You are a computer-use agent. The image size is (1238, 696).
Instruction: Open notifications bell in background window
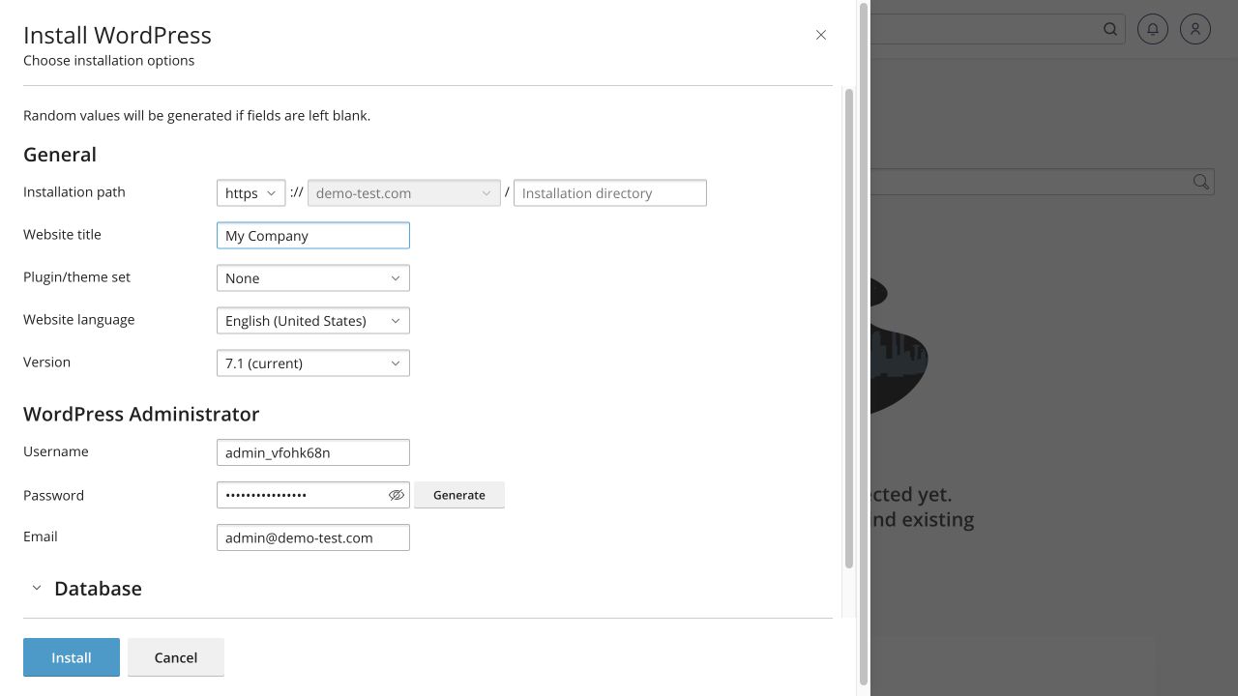pyautogui.click(x=1153, y=29)
